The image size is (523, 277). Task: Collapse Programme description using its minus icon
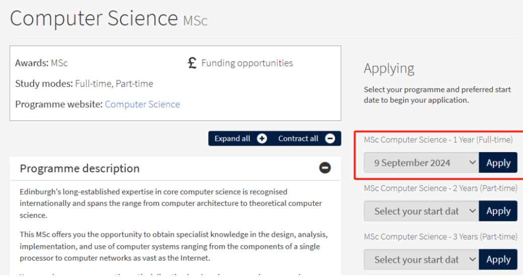(x=325, y=168)
